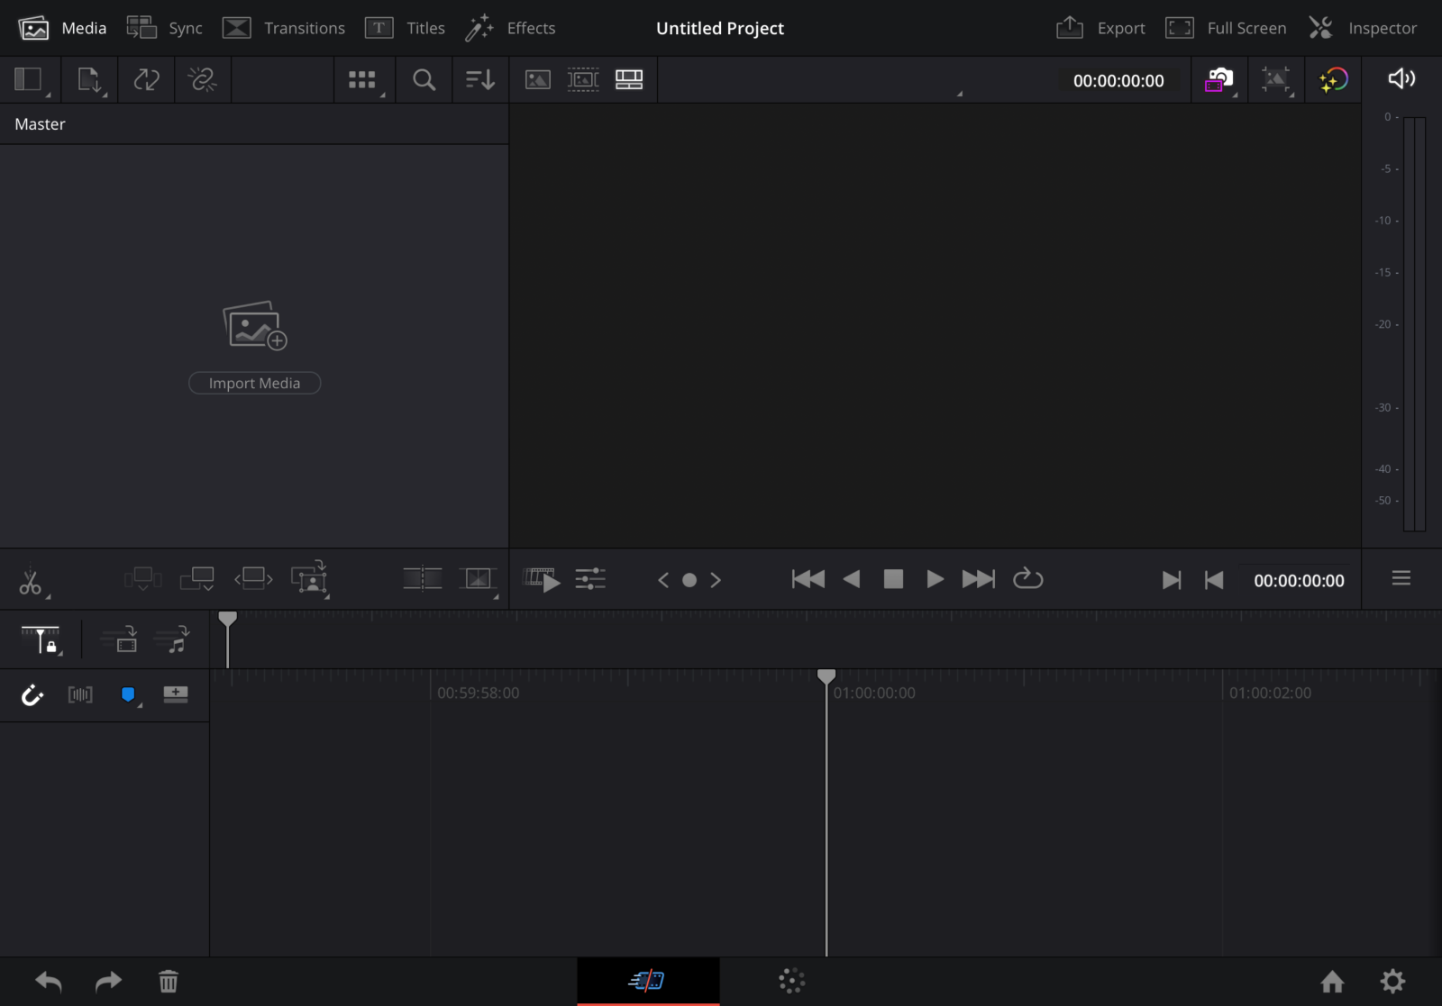
Task: Open the Transitions tab
Action: click(x=284, y=28)
